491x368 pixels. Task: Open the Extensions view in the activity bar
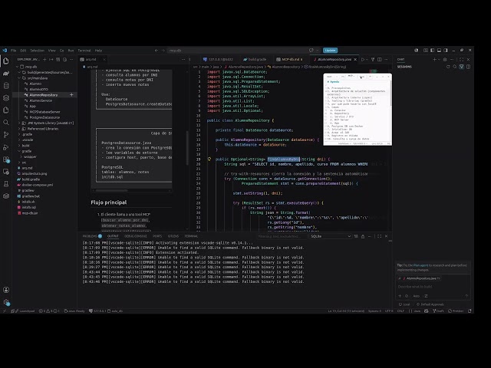pyautogui.click(x=6, y=159)
